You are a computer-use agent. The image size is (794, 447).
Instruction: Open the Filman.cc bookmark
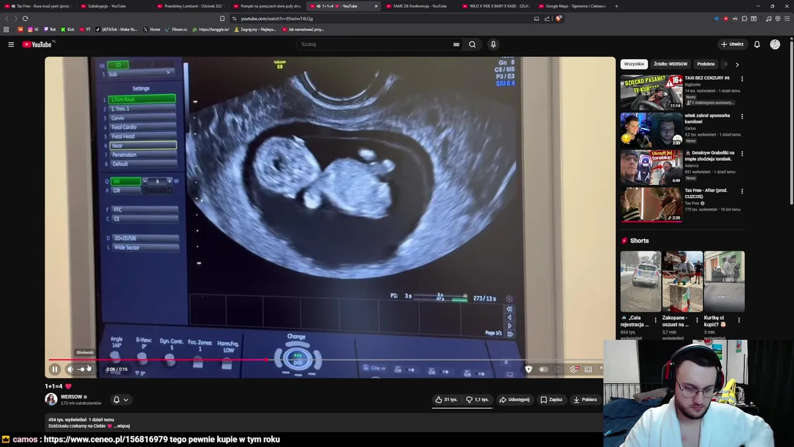[176, 29]
